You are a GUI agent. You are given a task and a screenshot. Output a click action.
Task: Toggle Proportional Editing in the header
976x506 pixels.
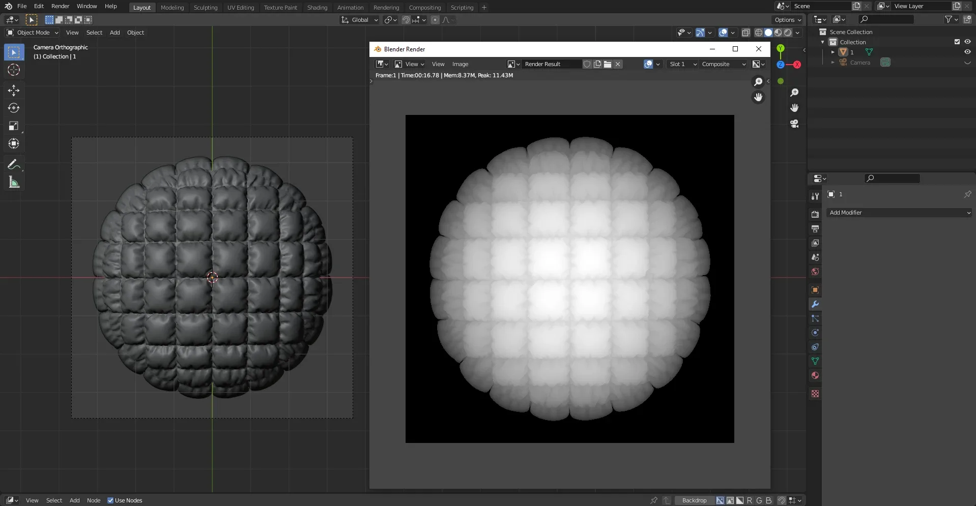click(x=435, y=20)
